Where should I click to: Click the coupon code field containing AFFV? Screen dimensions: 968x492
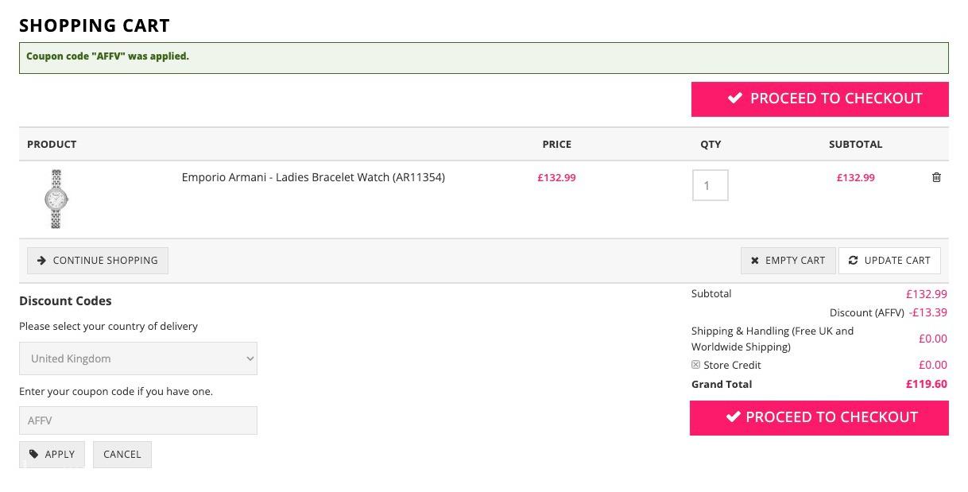[x=138, y=420]
